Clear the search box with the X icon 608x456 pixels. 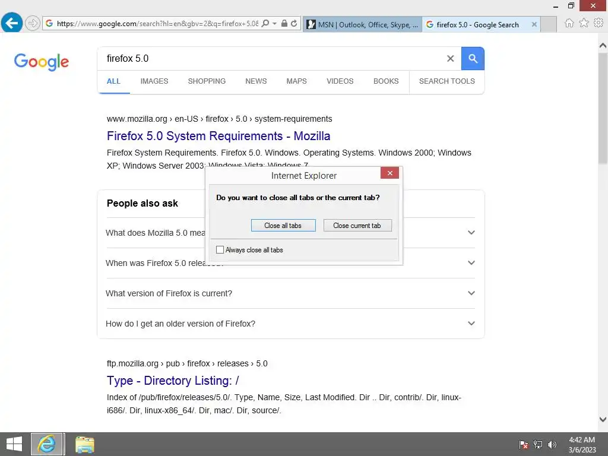click(450, 59)
